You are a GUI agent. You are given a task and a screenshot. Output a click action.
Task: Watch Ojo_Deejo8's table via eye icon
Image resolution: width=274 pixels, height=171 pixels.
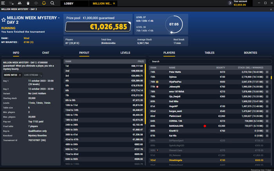click(x=267, y=96)
